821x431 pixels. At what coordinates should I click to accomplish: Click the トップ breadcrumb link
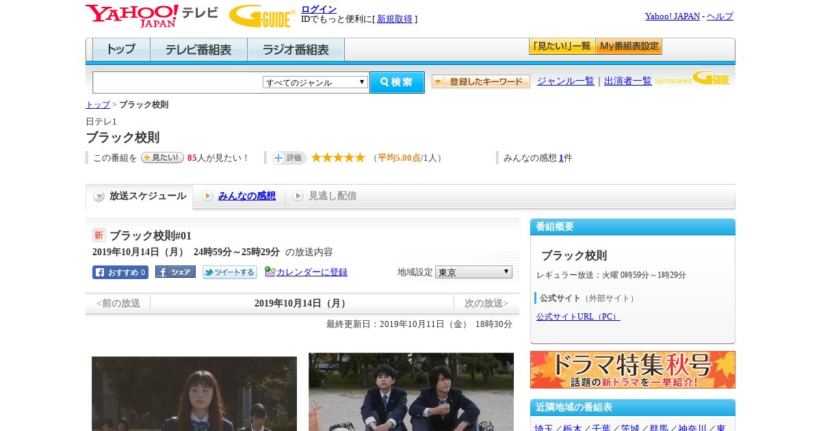coord(98,105)
